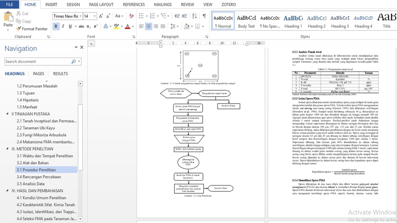Click the Sort A-Z icon
Viewport: 397px width, 223px height.
tap(194, 16)
